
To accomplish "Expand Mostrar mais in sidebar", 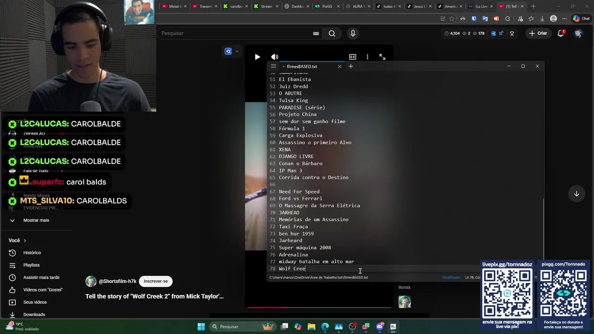I will click(36, 220).
